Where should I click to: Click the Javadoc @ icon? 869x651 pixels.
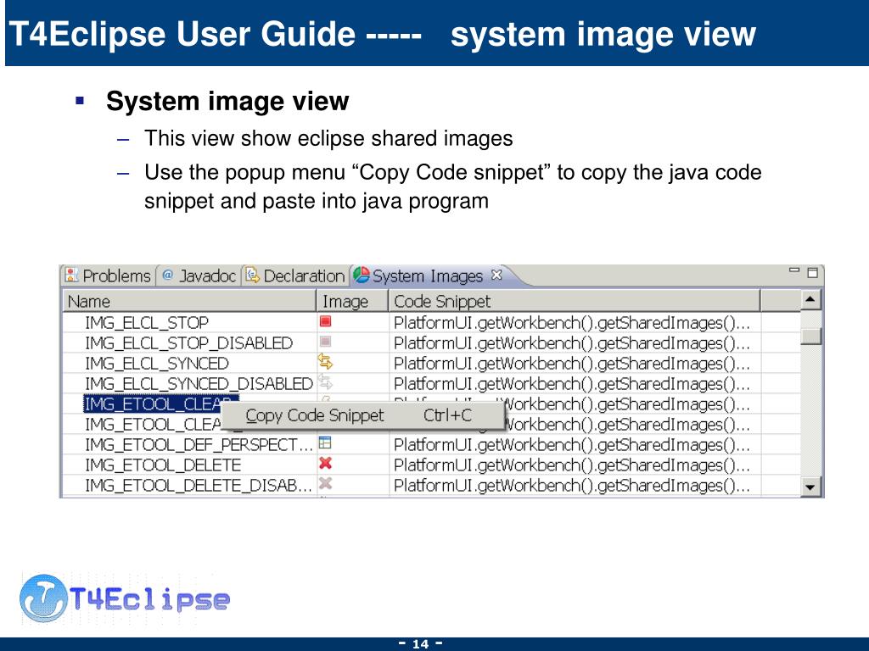click(167, 275)
